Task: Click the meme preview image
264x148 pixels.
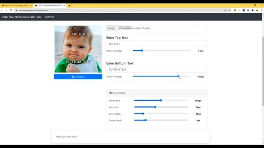Action: point(78,49)
